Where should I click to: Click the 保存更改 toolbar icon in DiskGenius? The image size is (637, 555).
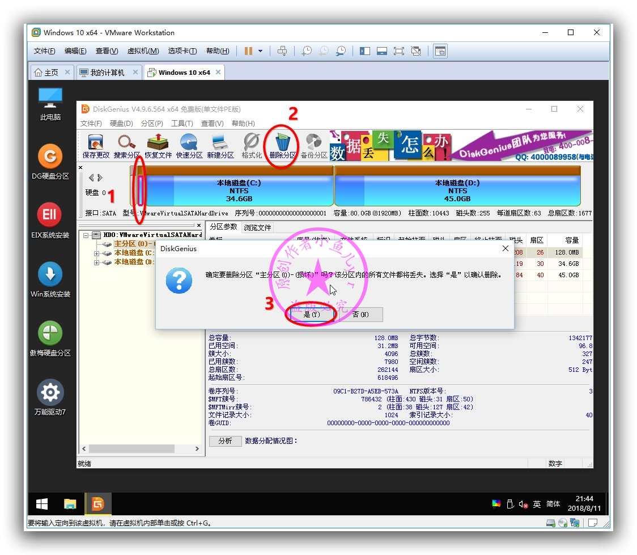pos(96,146)
